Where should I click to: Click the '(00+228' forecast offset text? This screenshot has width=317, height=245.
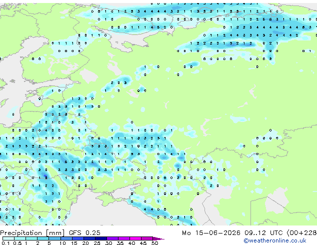tap(301, 233)
